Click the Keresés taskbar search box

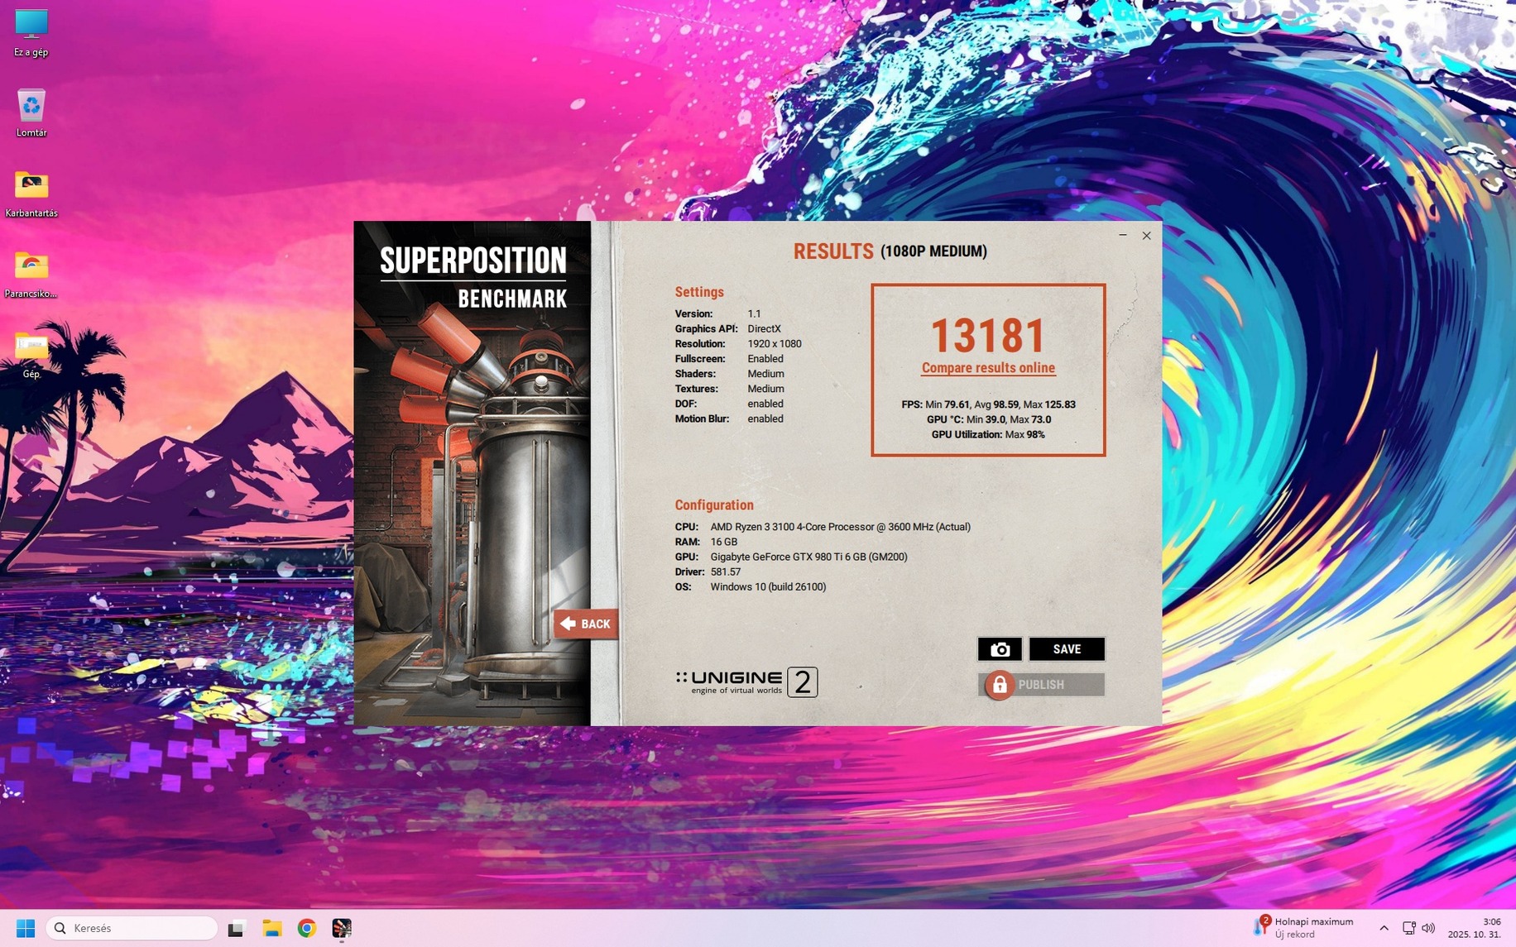click(132, 928)
